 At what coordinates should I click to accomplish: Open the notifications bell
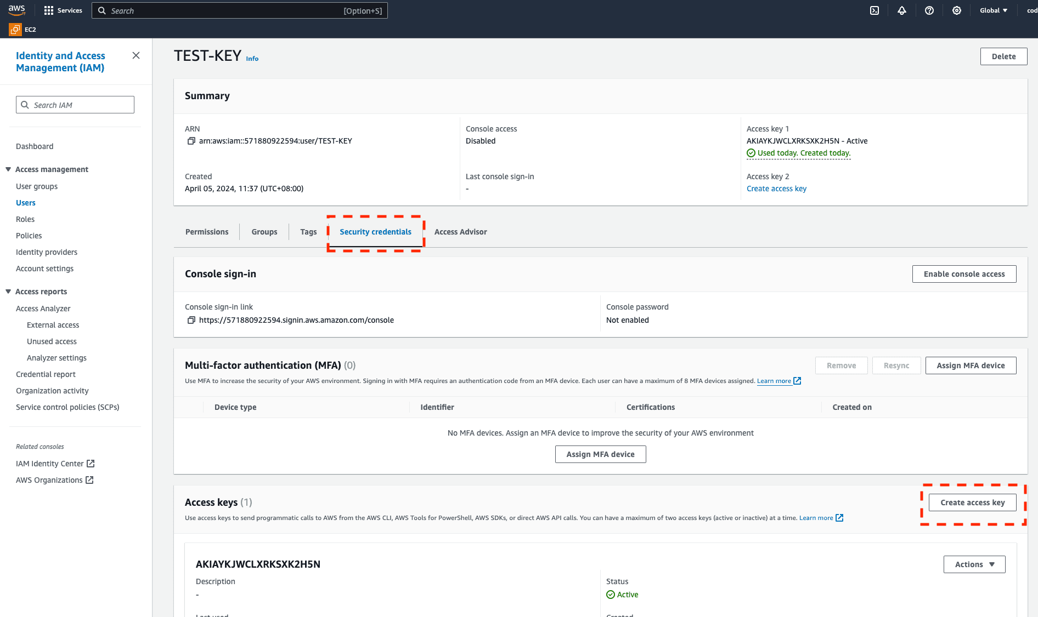pos(902,10)
